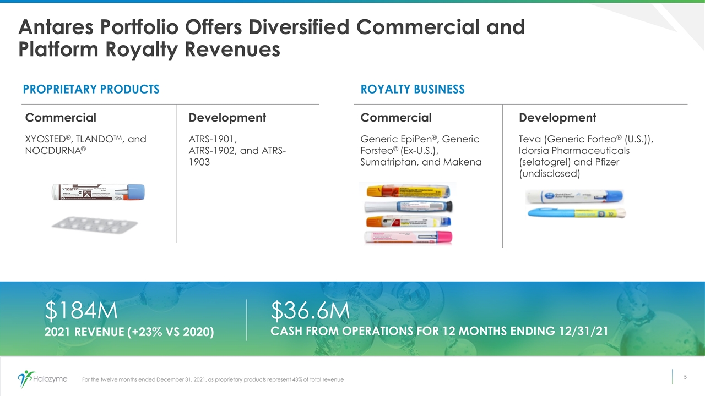Select the pink injector pen image
Image resolution: width=705 pixels, height=396 pixels.
coord(408,237)
